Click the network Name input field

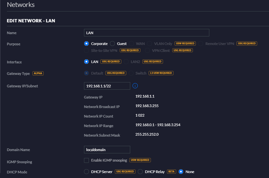click(x=147, y=33)
